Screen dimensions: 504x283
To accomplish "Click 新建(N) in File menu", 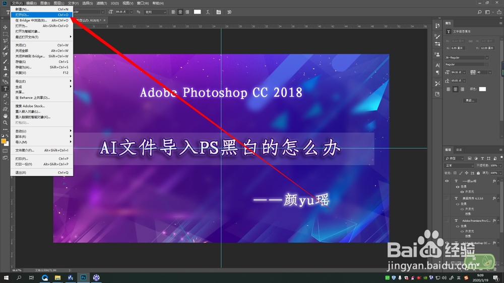I will coord(42,9).
